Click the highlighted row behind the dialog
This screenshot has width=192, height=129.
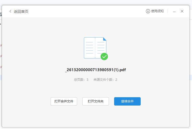tap(1, 77)
